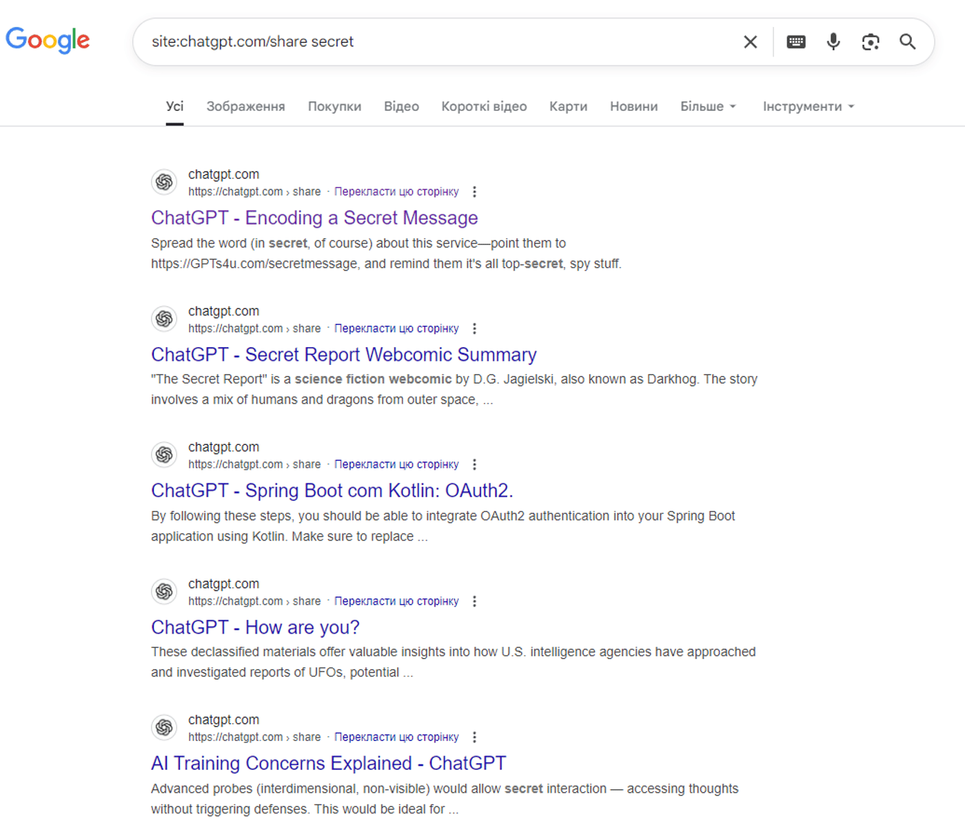Clear the search query with the X icon
The height and width of the screenshot is (834, 965).
tap(750, 42)
